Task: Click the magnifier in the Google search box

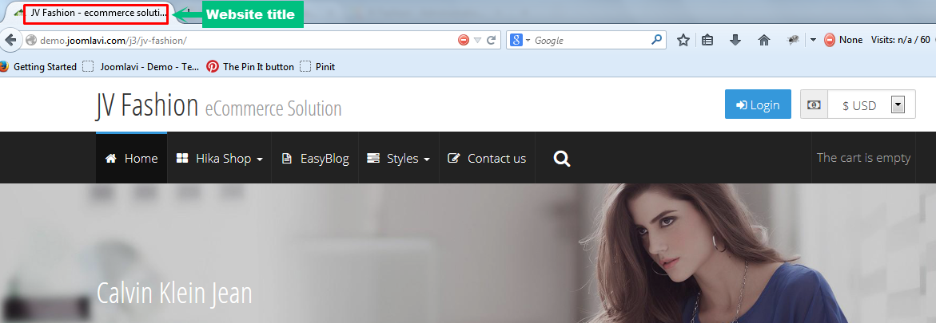Action: (656, 40)
